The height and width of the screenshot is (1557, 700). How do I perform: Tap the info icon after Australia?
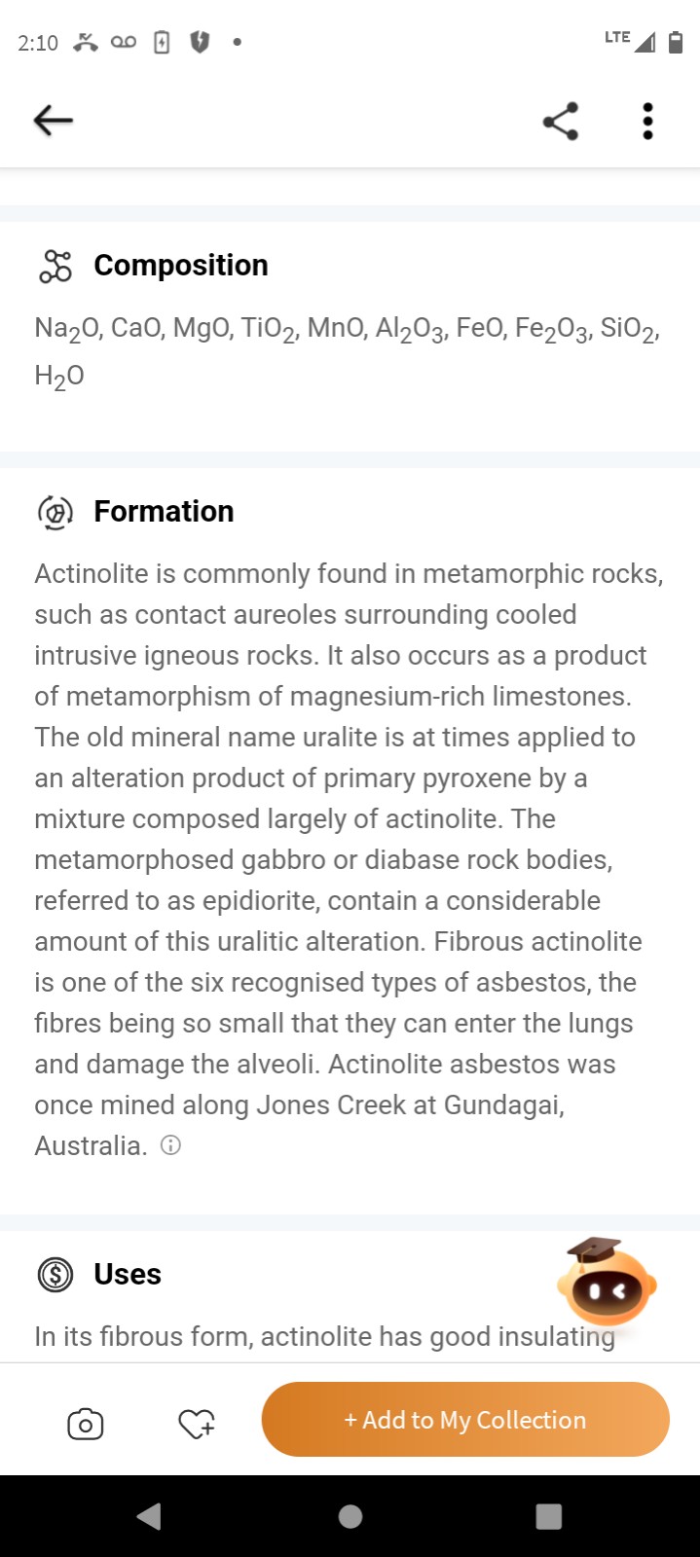(170, 1145)
